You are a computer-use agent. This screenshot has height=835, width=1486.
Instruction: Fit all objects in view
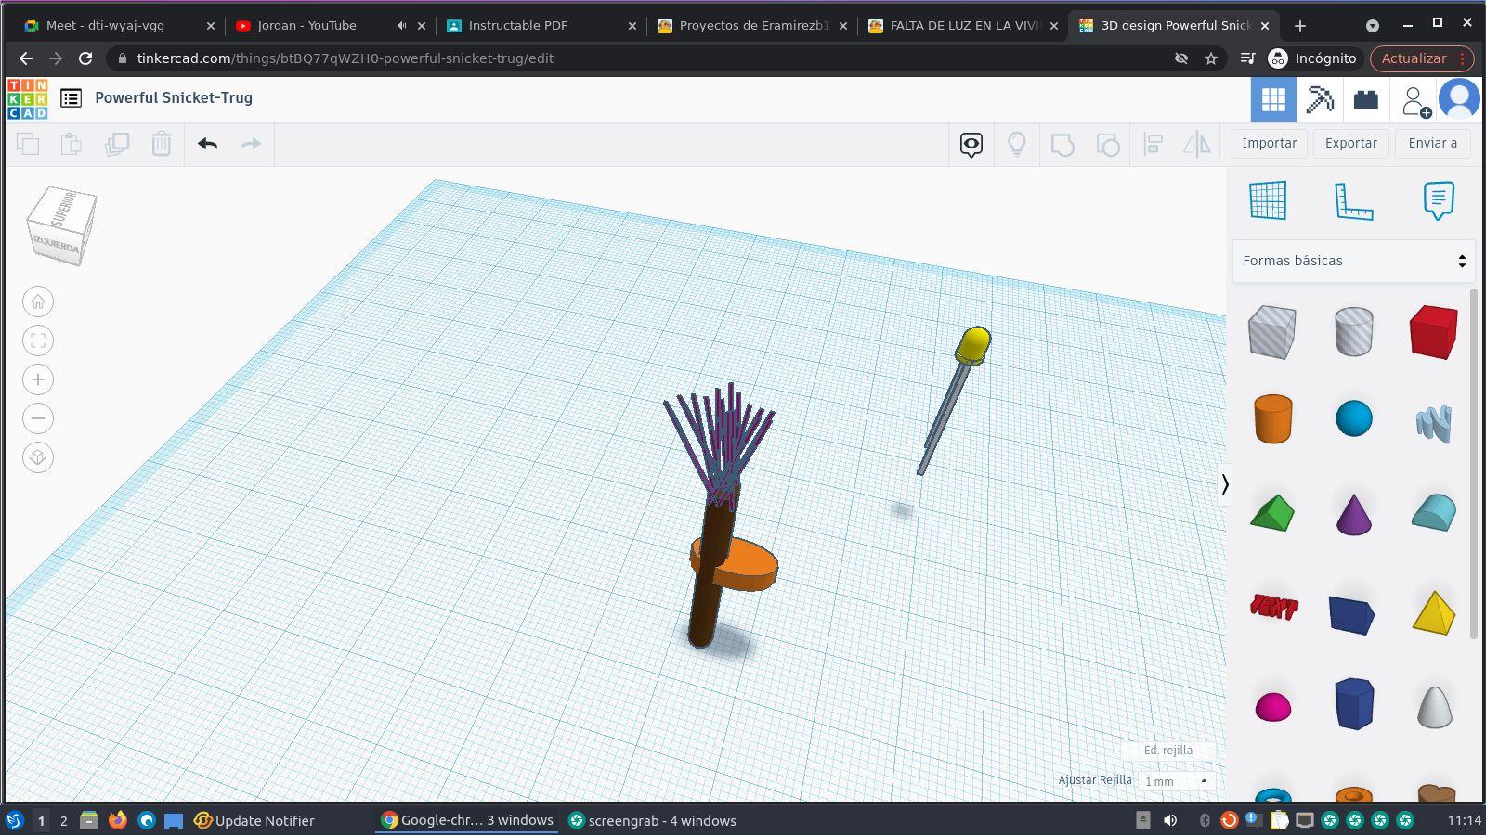tap(38, 340)
